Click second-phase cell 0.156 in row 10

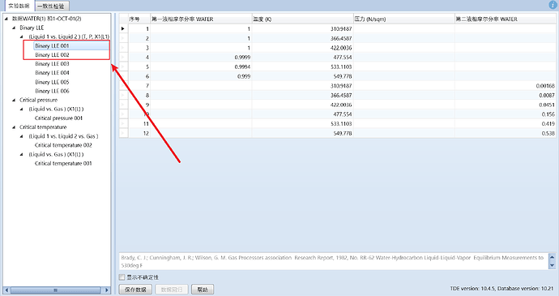[506, 114]
